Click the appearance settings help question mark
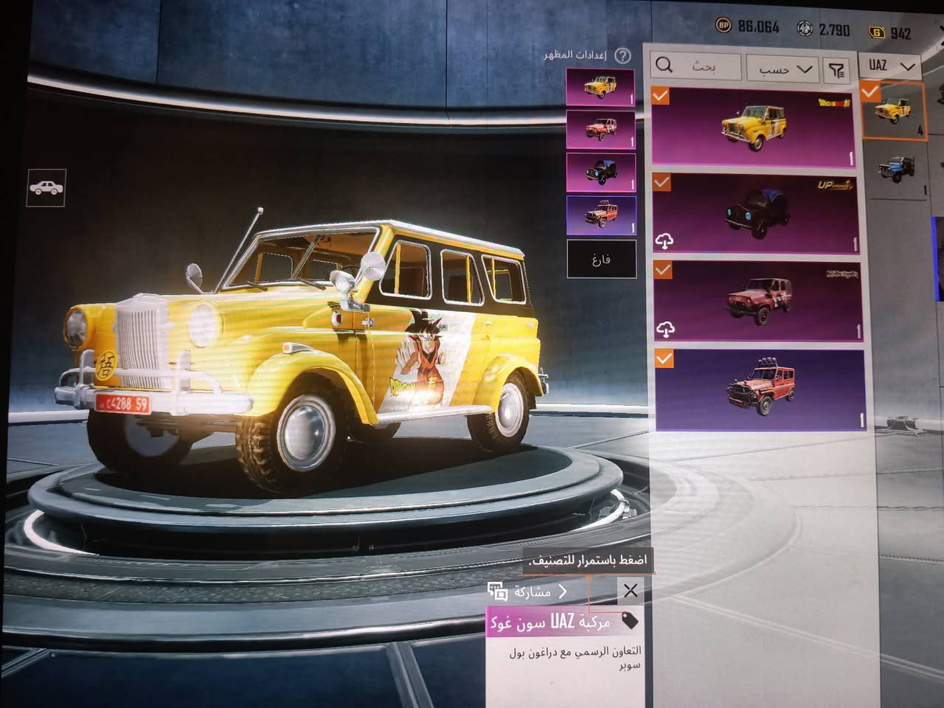 coord(623,55)
